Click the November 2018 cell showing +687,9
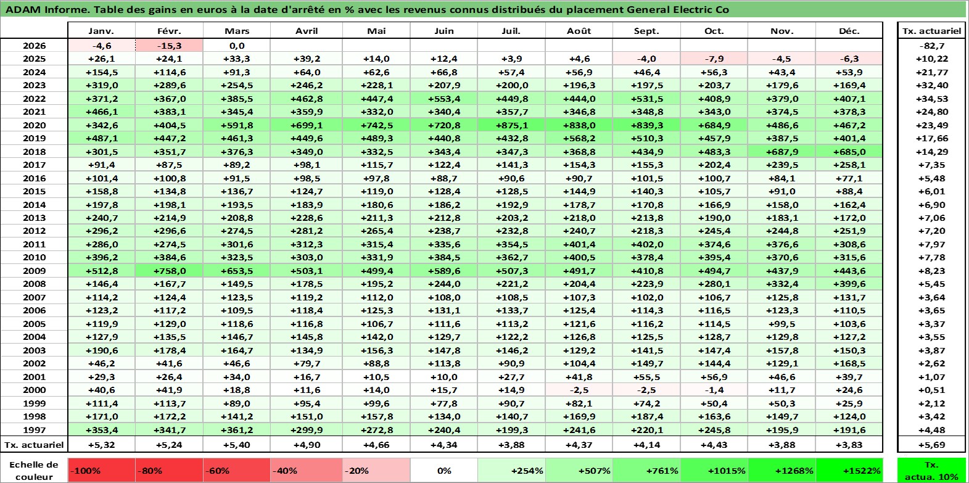This screenshot has height=483, width=969. [x=781, y=152]
